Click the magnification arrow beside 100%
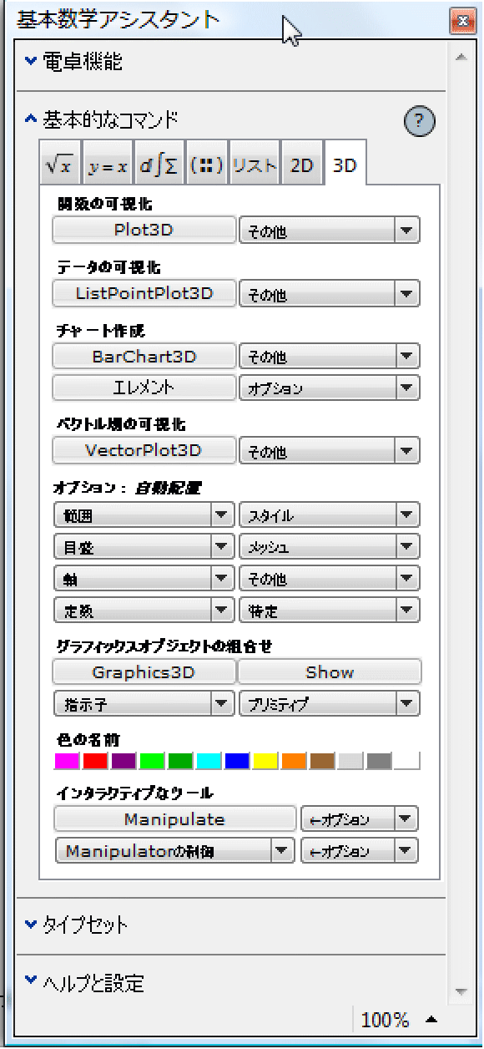This screenshot has height=1049, width=484. [432, 1019]
